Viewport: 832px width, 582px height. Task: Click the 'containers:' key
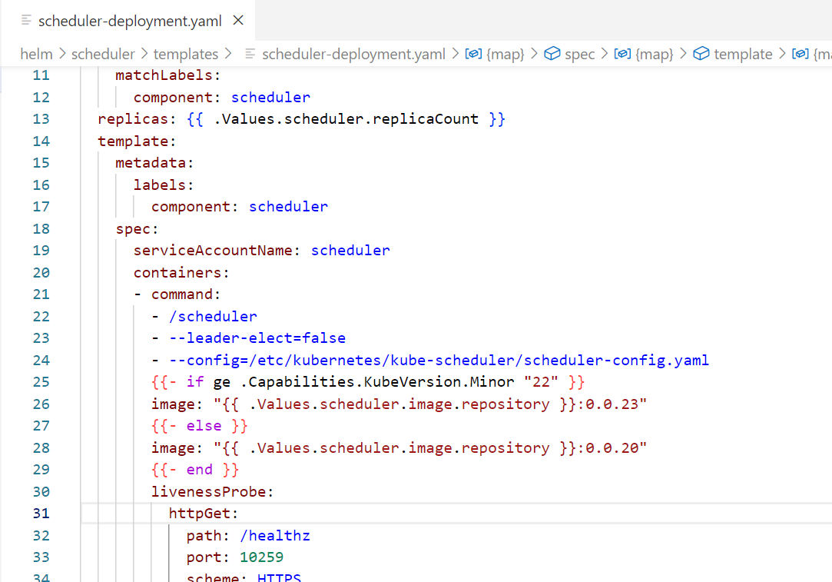point(181,273)
